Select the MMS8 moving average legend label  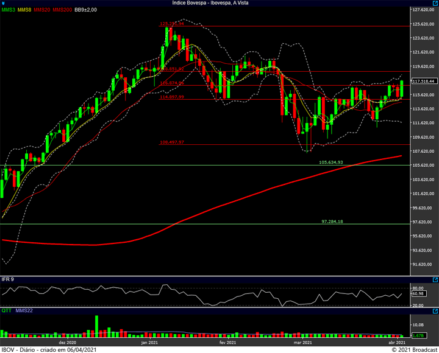pos(24,10)
